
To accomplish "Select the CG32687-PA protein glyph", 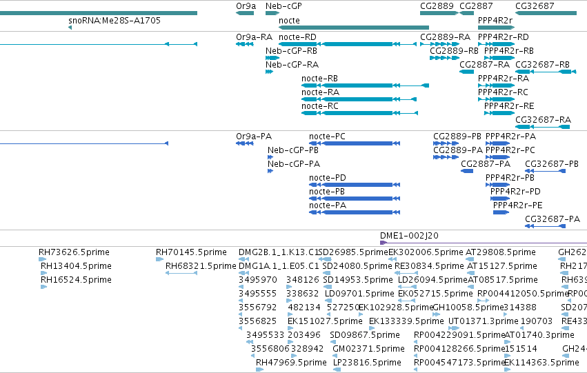I will [x=545, y=226].
